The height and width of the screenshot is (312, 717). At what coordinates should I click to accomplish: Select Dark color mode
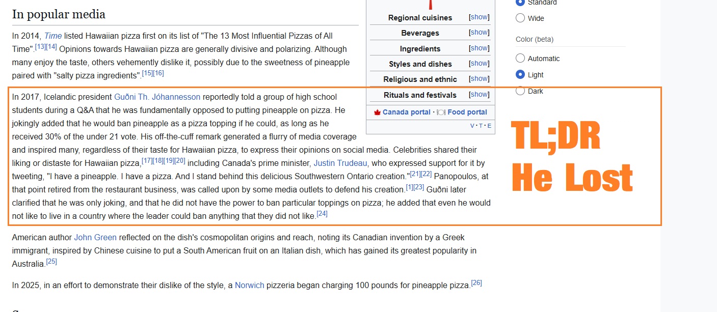pyautogui.click(x=520, y=91)
